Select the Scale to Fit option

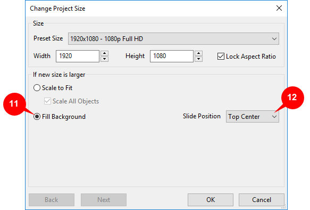[37, 88]
